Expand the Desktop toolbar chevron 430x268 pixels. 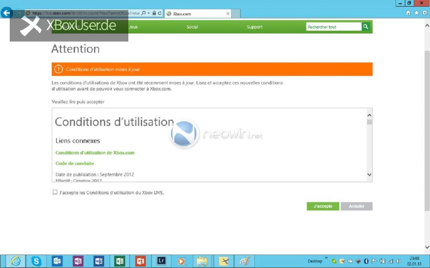(326, 258)
